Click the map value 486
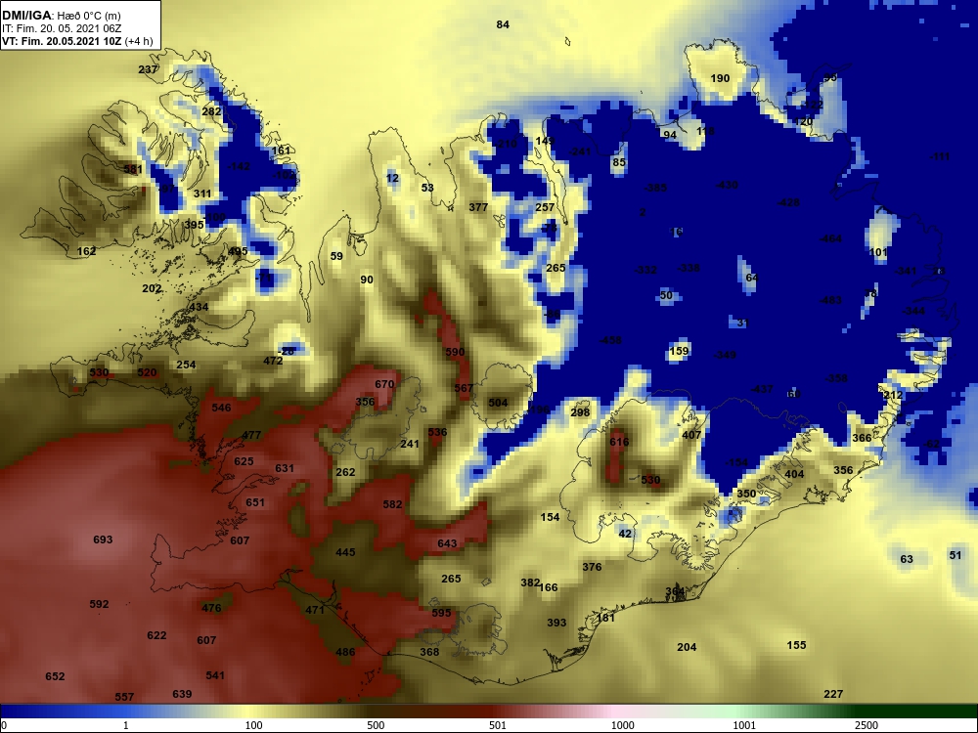Image resolution: width=978 pixels, height=733 pixels. tap(345, 651)
